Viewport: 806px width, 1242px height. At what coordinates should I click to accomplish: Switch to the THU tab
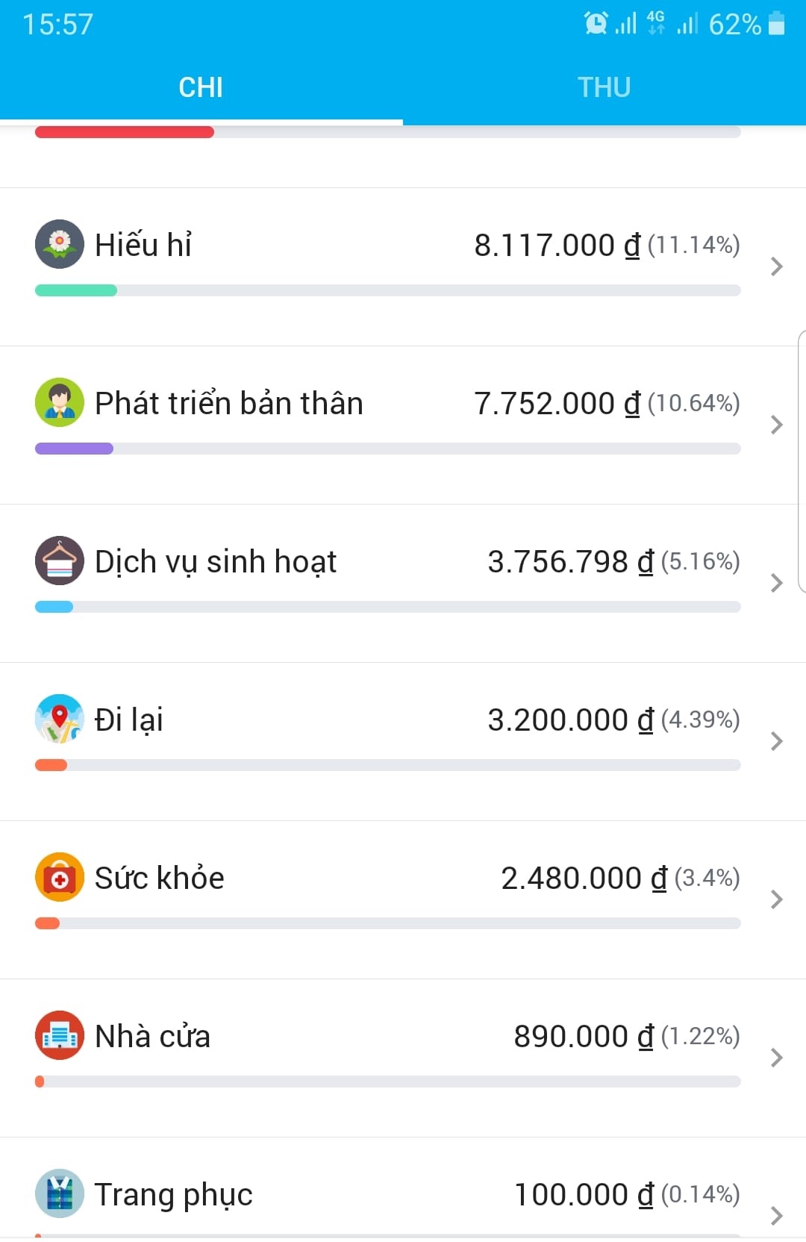(x=604, y=87)
